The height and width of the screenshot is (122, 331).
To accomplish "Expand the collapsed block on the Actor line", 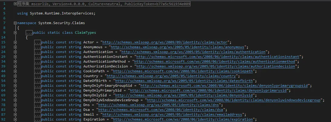I will pyautogui.click(x=15, y=42).
